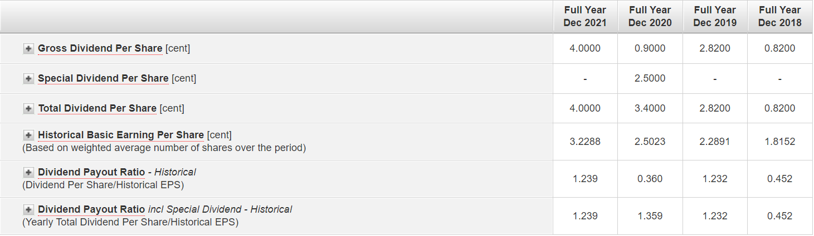Image resolution: width=814 pixels, height=236 pixels.
Task: Click Dividend Payout Ratio incl Special Dividend label
Action: (91, 209)
